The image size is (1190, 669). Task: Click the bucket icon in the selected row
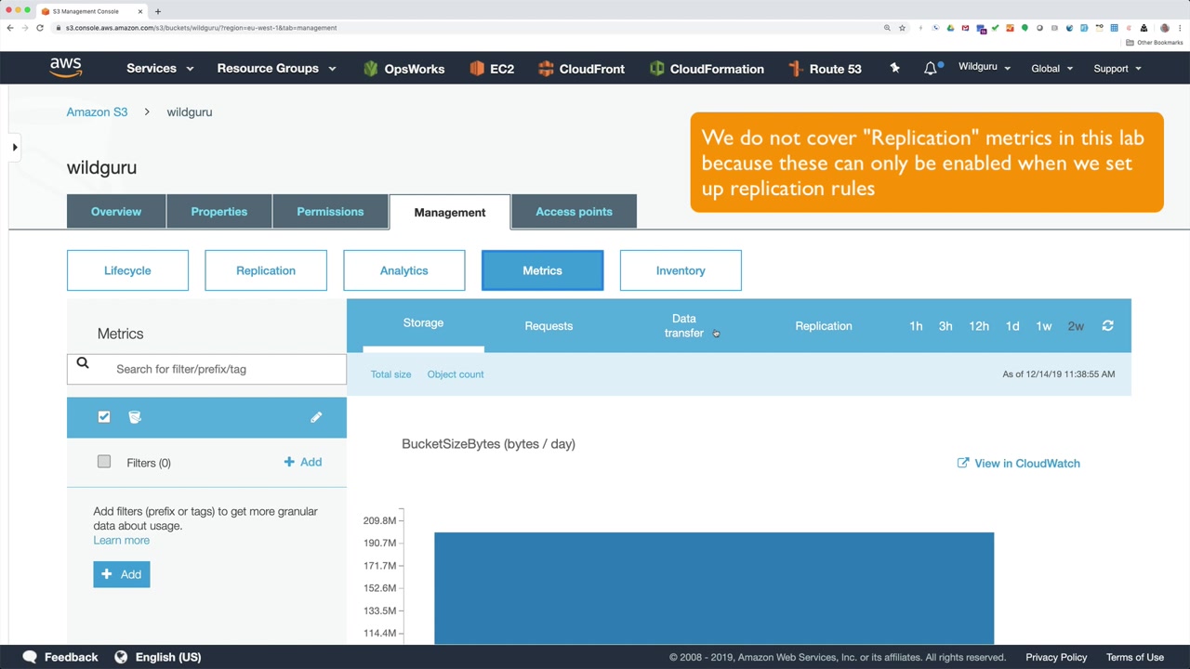click(x=135, y=417)
